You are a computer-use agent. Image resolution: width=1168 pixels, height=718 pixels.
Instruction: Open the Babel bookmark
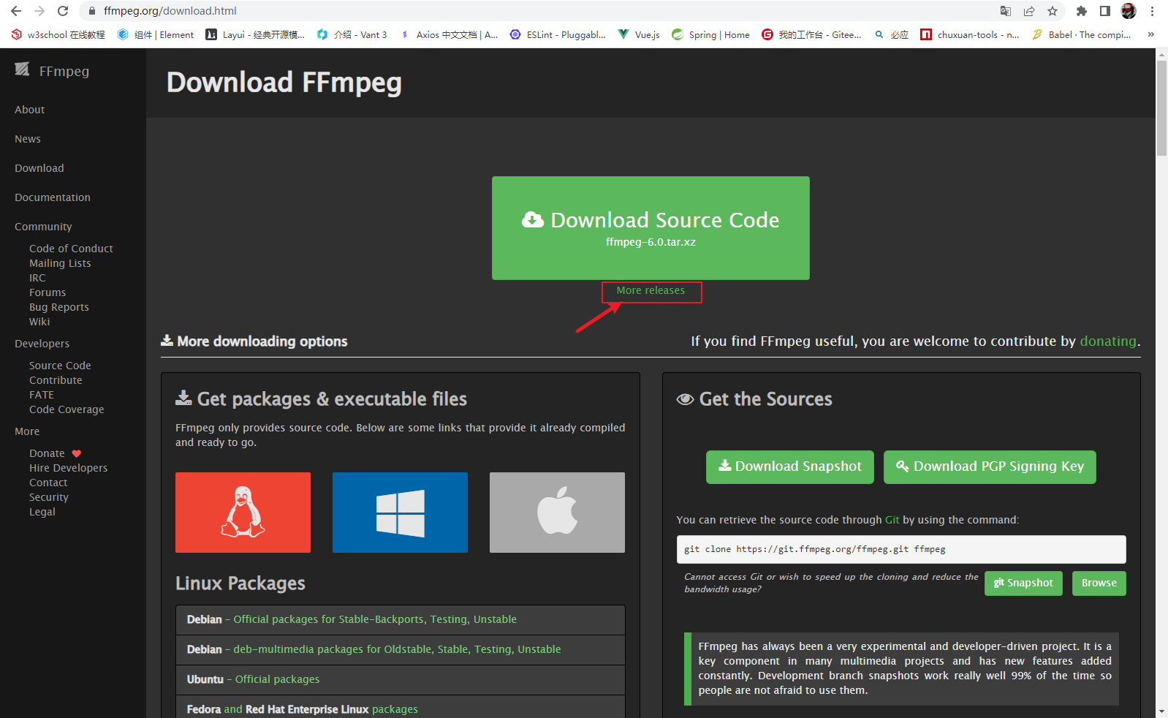1082,34
